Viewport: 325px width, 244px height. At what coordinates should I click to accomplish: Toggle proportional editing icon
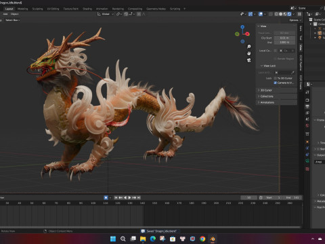point(139,14)
